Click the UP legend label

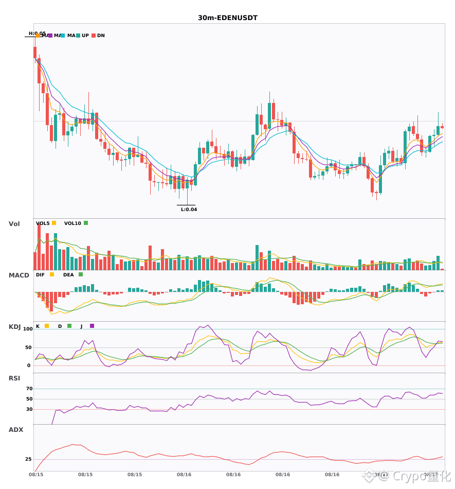(85, 36)
